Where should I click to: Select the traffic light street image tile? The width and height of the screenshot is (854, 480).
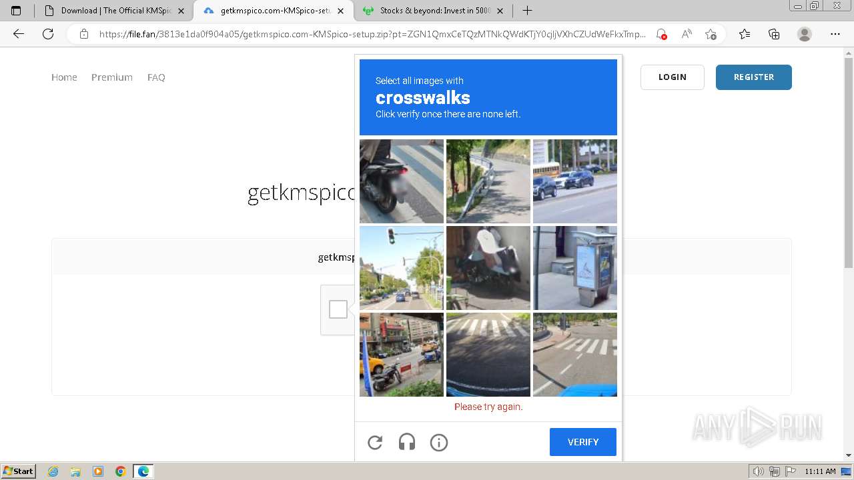pyautogui.click(x=402, y=268)
